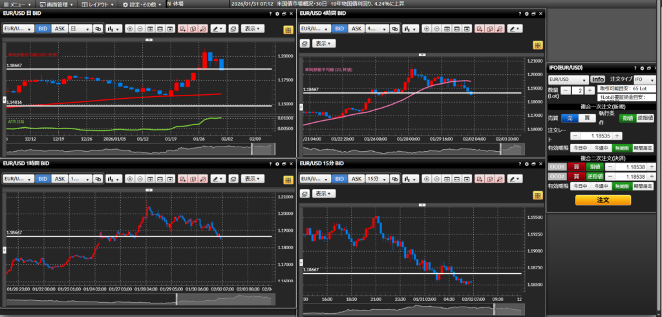
Task: Open settings gear in IFO order panel
Action: [642, 68]
